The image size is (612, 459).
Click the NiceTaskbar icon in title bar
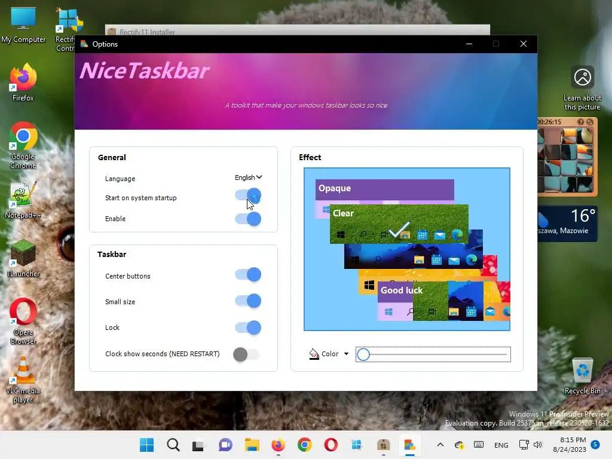click(x=84, y=44)
